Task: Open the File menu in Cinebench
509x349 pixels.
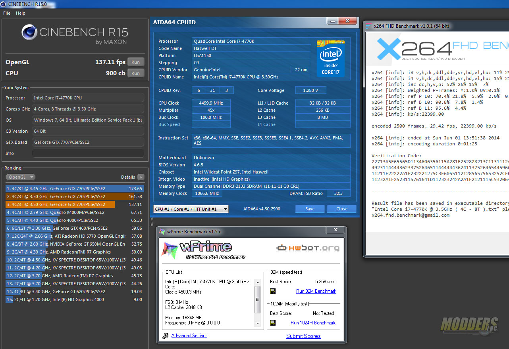Action: point(6,13)
